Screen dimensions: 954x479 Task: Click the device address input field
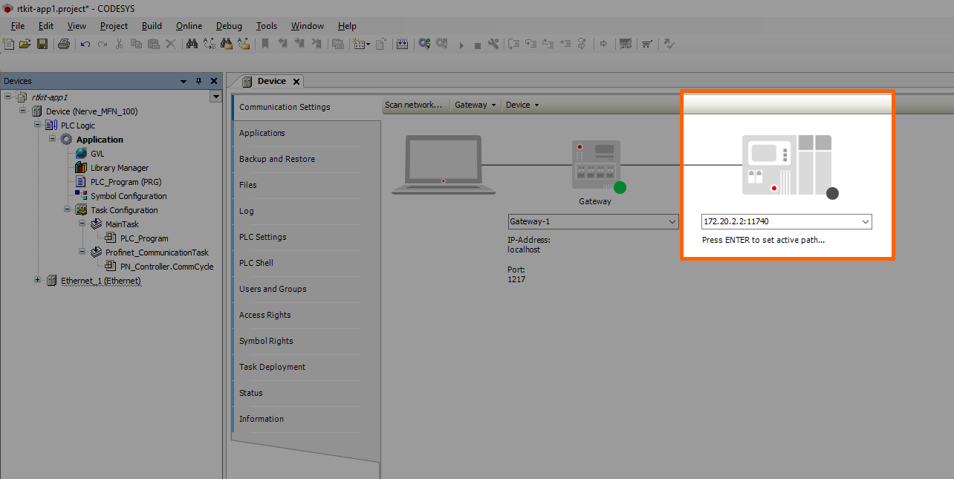pyautogui.click(x=779, y=221)
